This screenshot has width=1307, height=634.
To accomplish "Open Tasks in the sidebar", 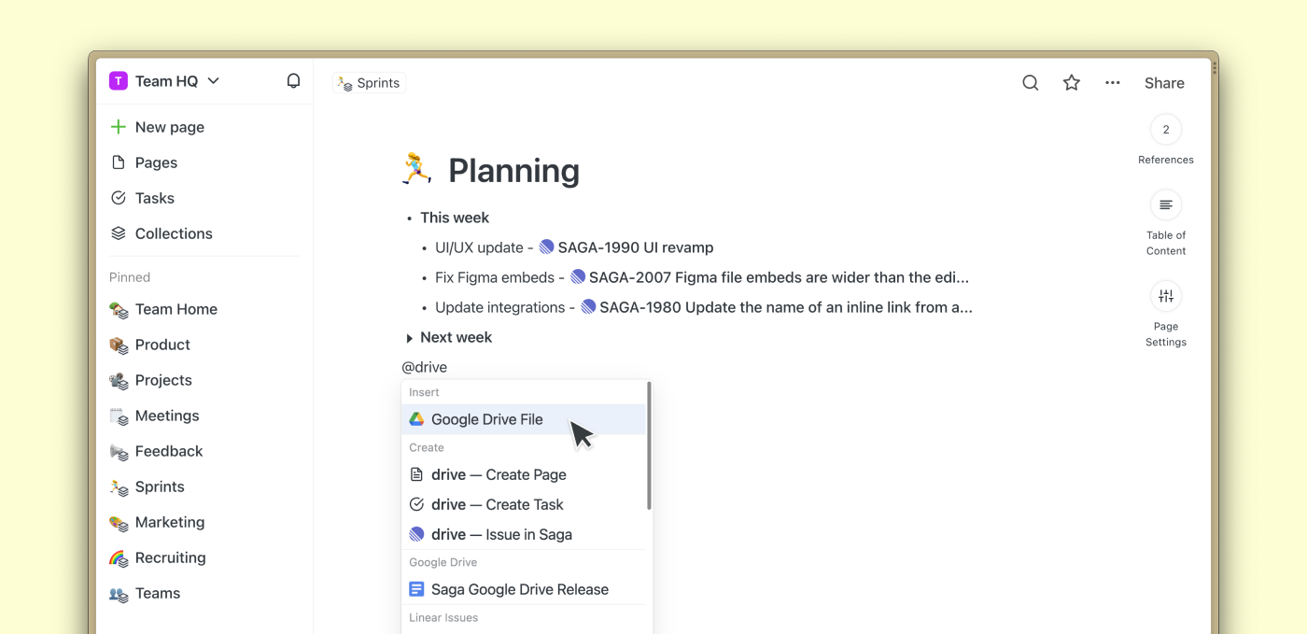I will [154, 198].
